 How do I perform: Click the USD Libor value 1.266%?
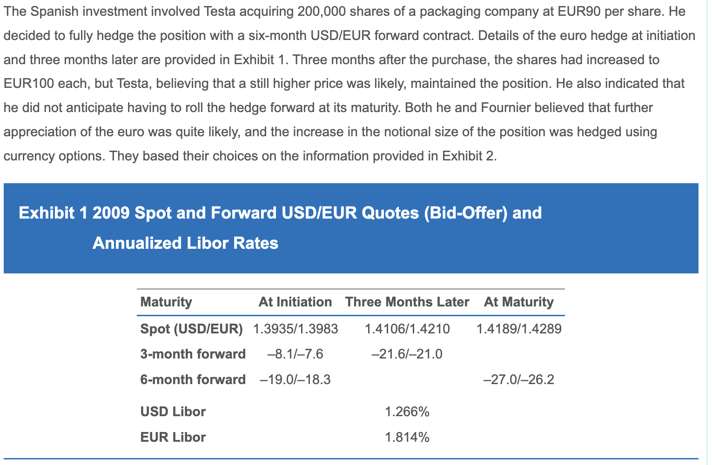coord(407,412)
